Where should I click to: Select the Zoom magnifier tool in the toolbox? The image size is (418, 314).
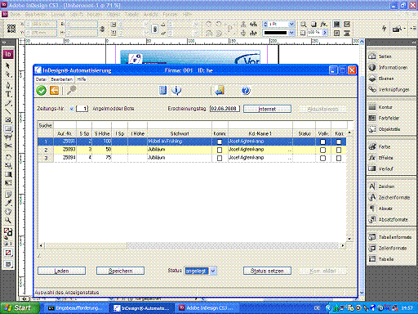tap(8, 220)
